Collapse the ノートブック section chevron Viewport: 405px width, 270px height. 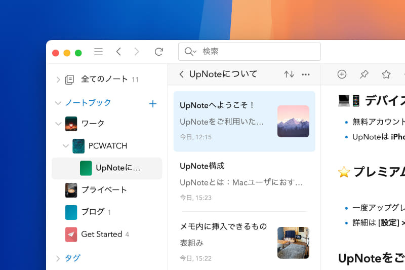[x=58, y=103]
